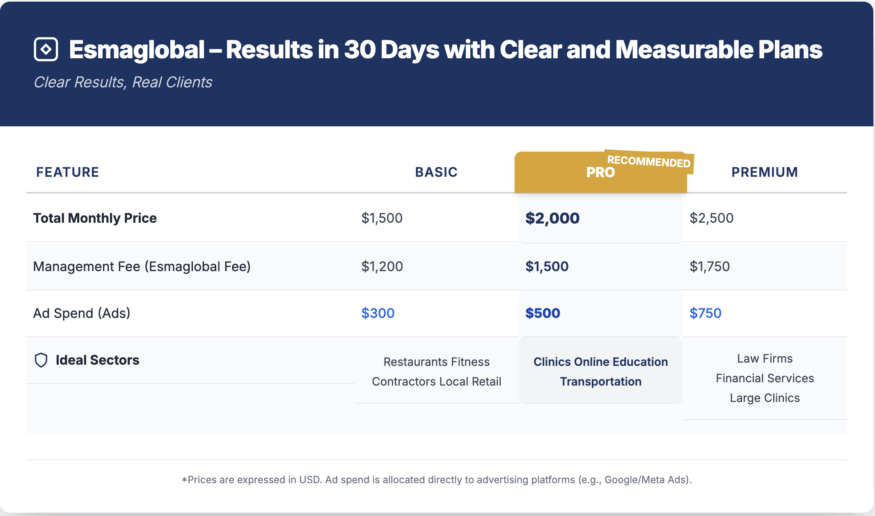Click the blue $300 Basic ad spend

378,313
